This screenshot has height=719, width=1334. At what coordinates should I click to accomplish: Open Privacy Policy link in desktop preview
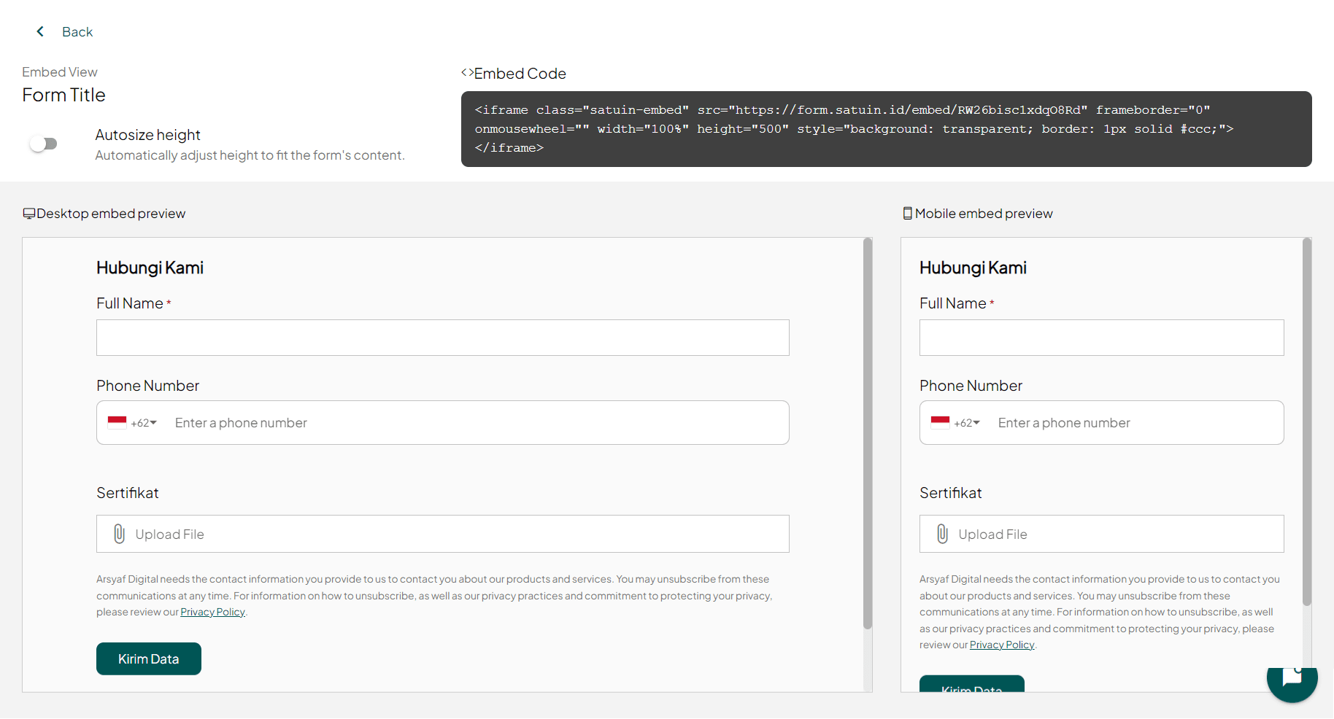coord(212,613)
